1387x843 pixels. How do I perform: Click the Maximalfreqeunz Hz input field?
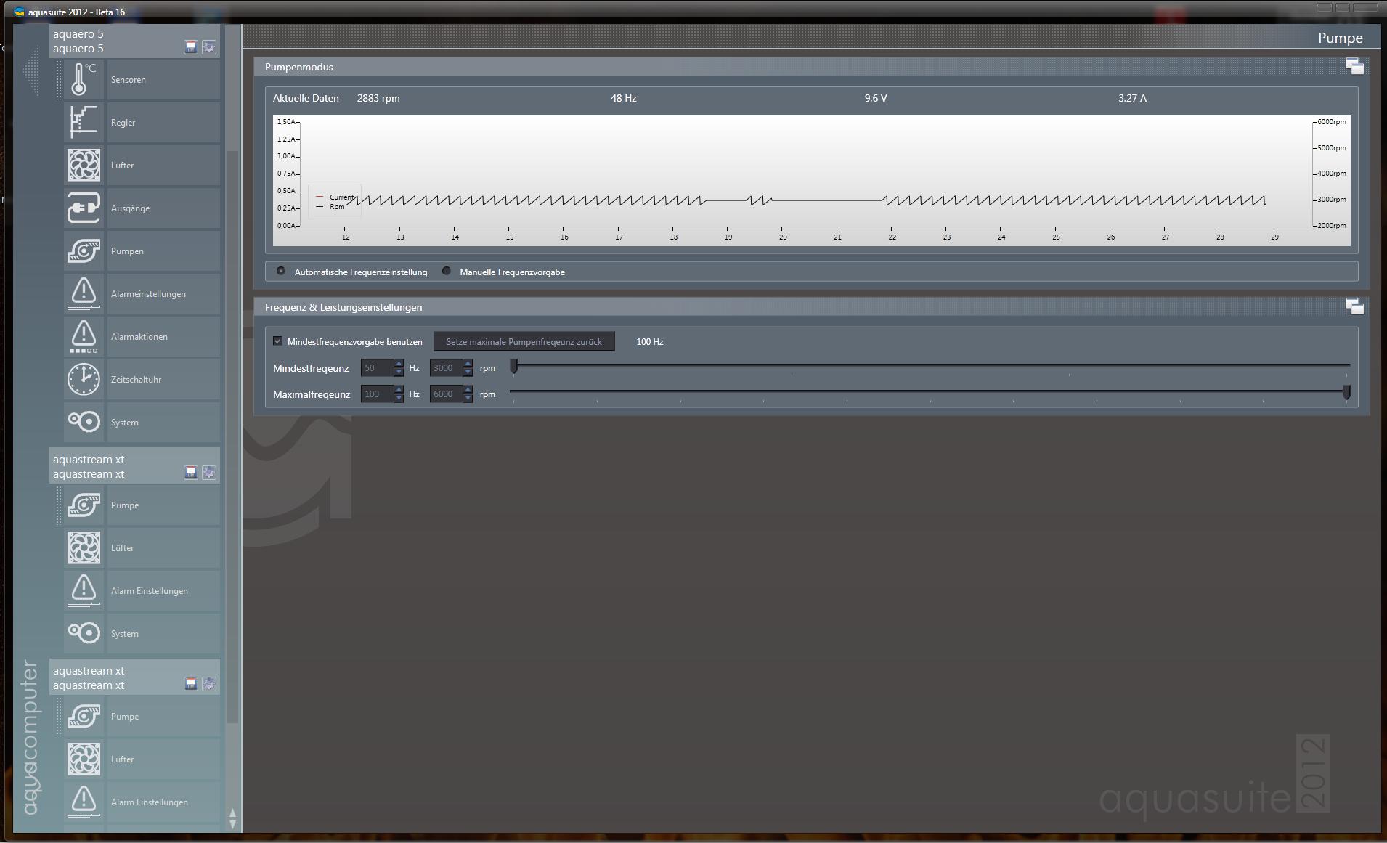[x=377, y=394]
